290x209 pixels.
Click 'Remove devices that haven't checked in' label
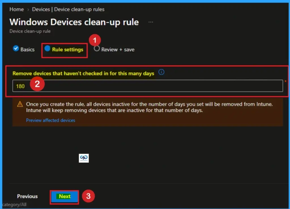point(83,74)
